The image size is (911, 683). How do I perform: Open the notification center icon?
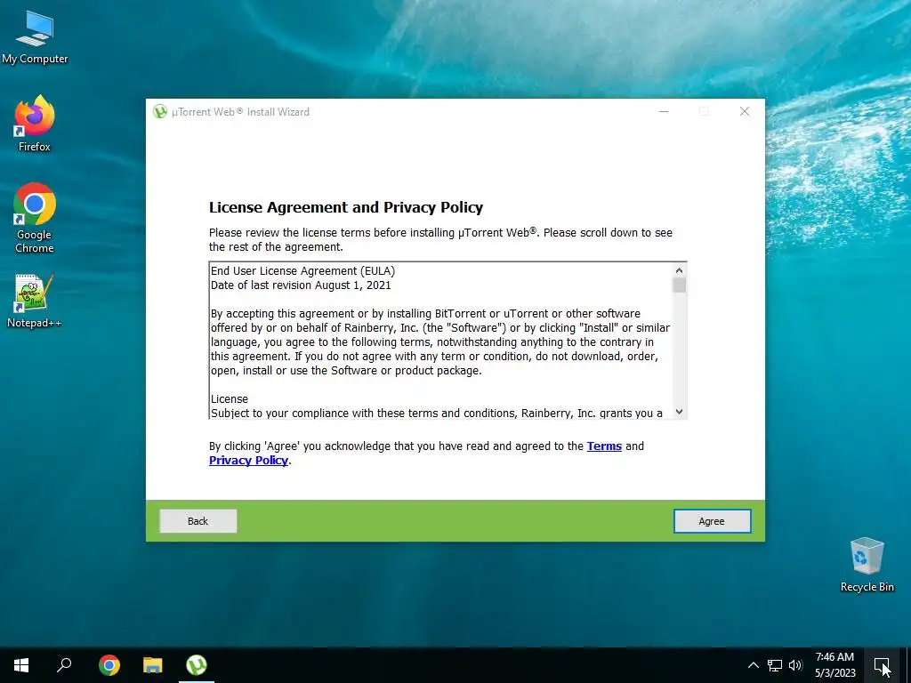[882, 665]
